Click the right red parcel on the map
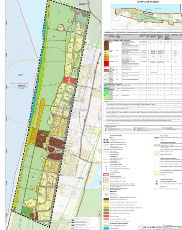The image size is (182, 230). pyautogui.click(x=73, y=81)
